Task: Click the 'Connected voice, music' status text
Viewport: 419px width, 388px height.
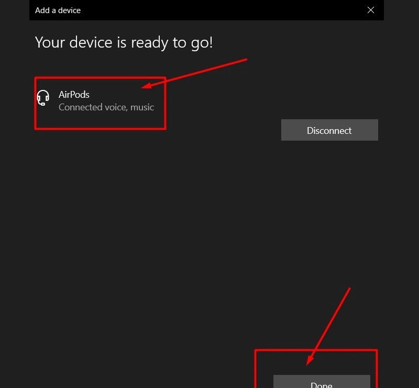Action: tap(106, 107)
